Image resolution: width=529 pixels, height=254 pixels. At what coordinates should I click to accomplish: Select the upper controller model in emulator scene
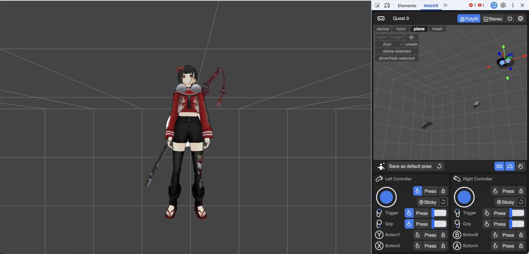[476, 105]
